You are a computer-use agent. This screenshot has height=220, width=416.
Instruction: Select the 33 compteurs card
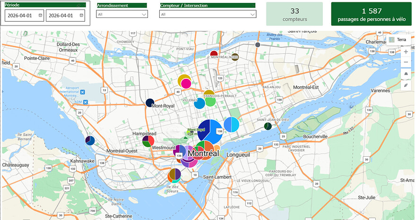click(295, 14)
